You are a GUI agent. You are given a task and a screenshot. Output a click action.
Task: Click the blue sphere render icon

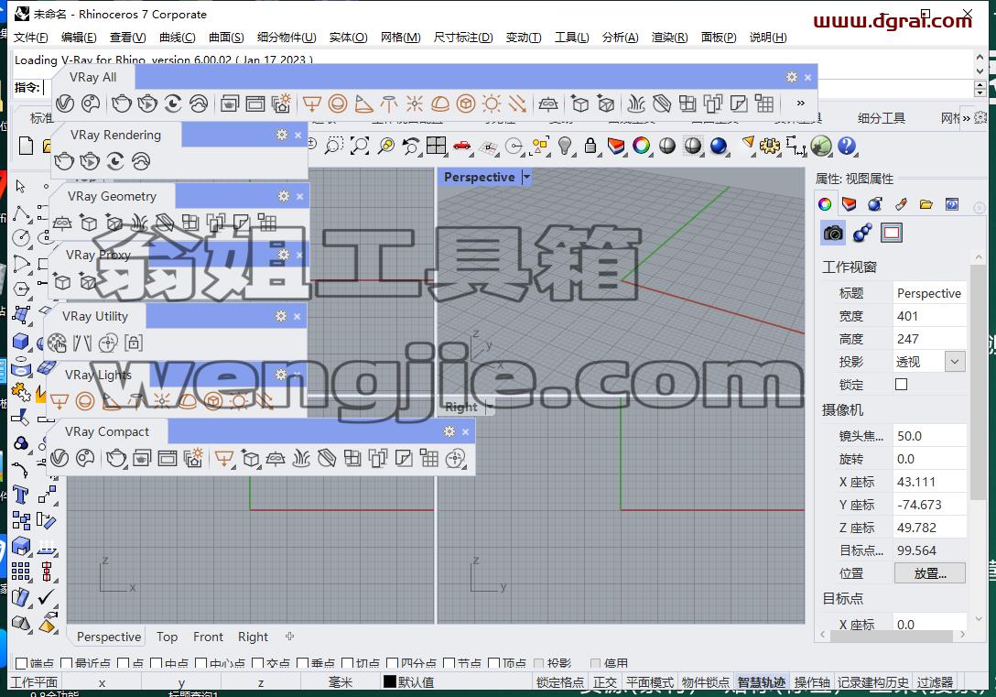[719, 147]
